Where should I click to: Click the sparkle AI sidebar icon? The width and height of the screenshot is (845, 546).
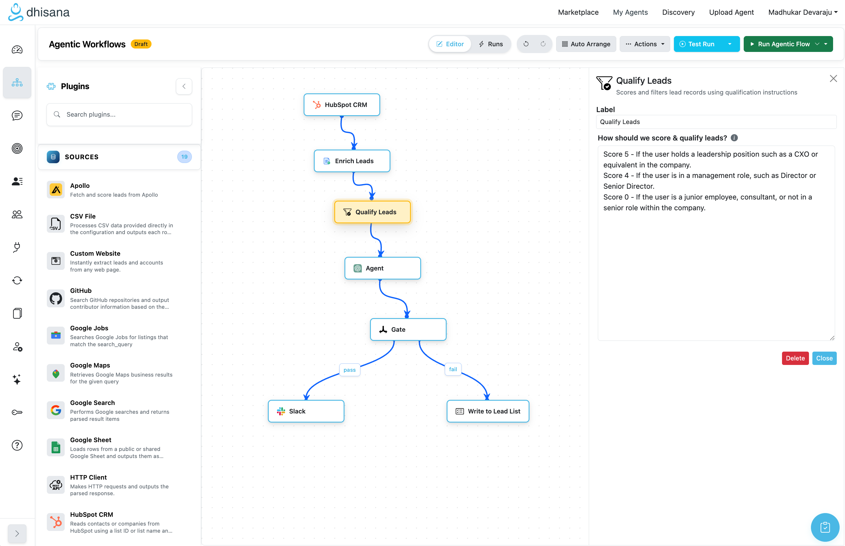click(x=17, y=379)
